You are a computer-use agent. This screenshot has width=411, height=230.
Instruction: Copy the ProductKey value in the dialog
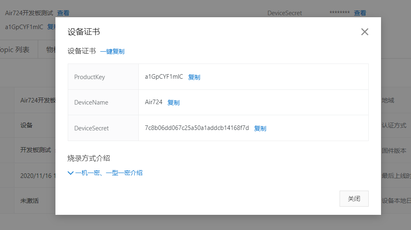(194, 77)
